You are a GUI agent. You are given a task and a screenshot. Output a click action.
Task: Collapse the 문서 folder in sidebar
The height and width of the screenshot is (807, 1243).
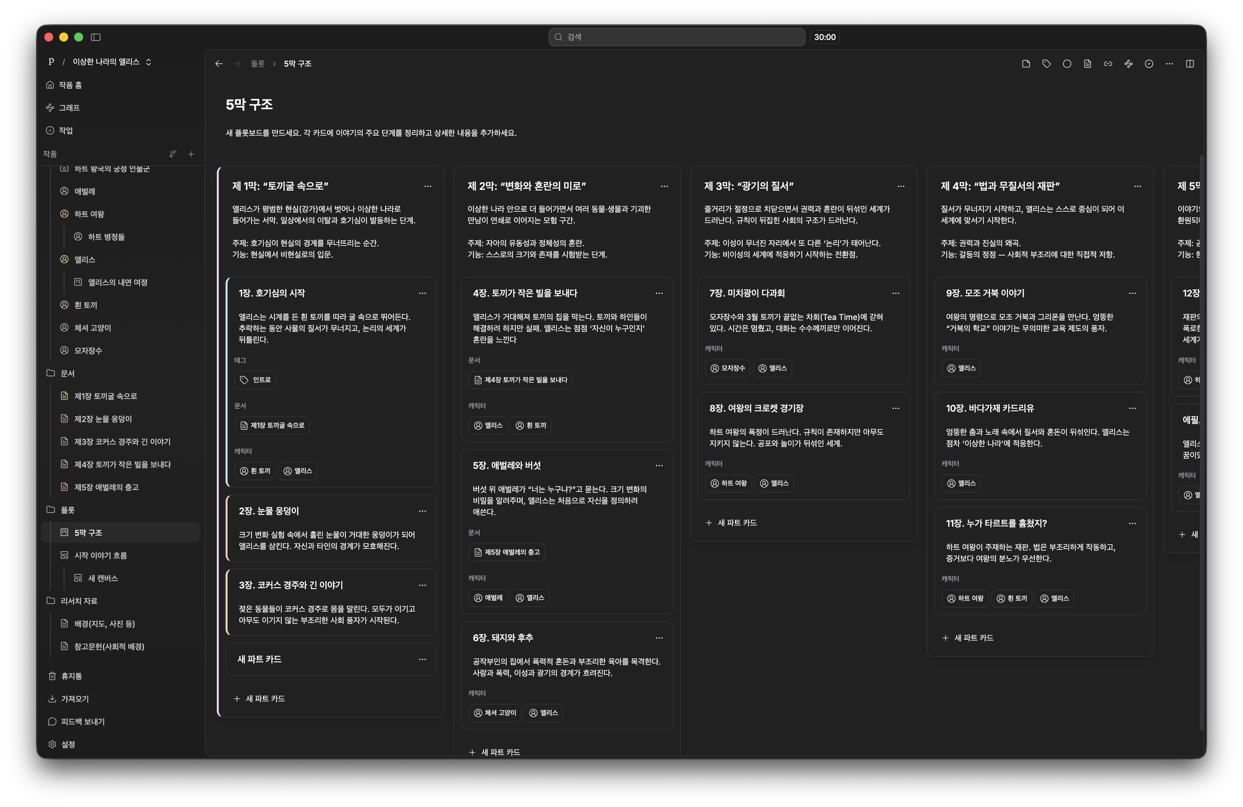coord(51,373)
